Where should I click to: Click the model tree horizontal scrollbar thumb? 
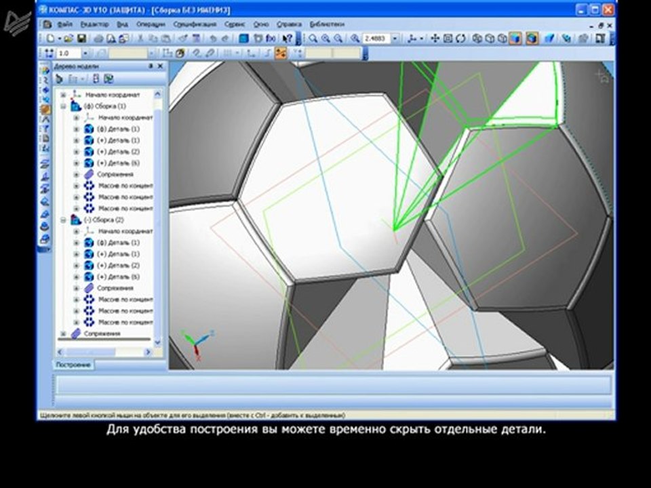pos(90,352)
